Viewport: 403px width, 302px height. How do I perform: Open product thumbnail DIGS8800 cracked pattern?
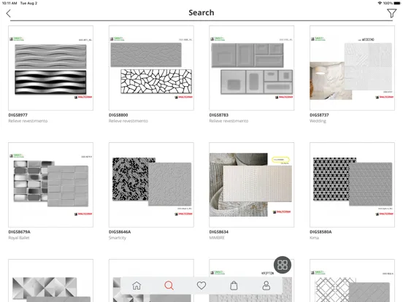[151, 68]
